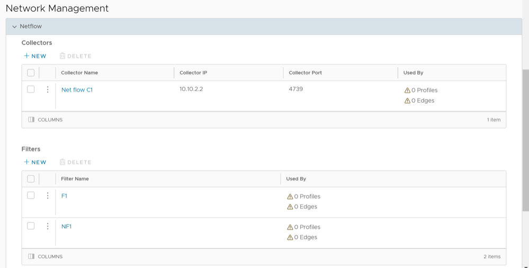
Task: Open the Columns picker for Filters table
Action: (x=46, y=256)
